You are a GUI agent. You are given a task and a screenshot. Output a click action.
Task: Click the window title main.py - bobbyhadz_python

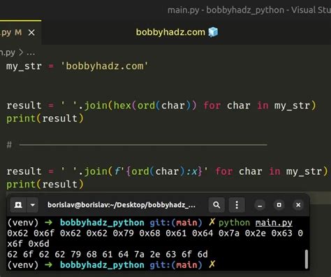pyautogui.click(x=249, y=10)
